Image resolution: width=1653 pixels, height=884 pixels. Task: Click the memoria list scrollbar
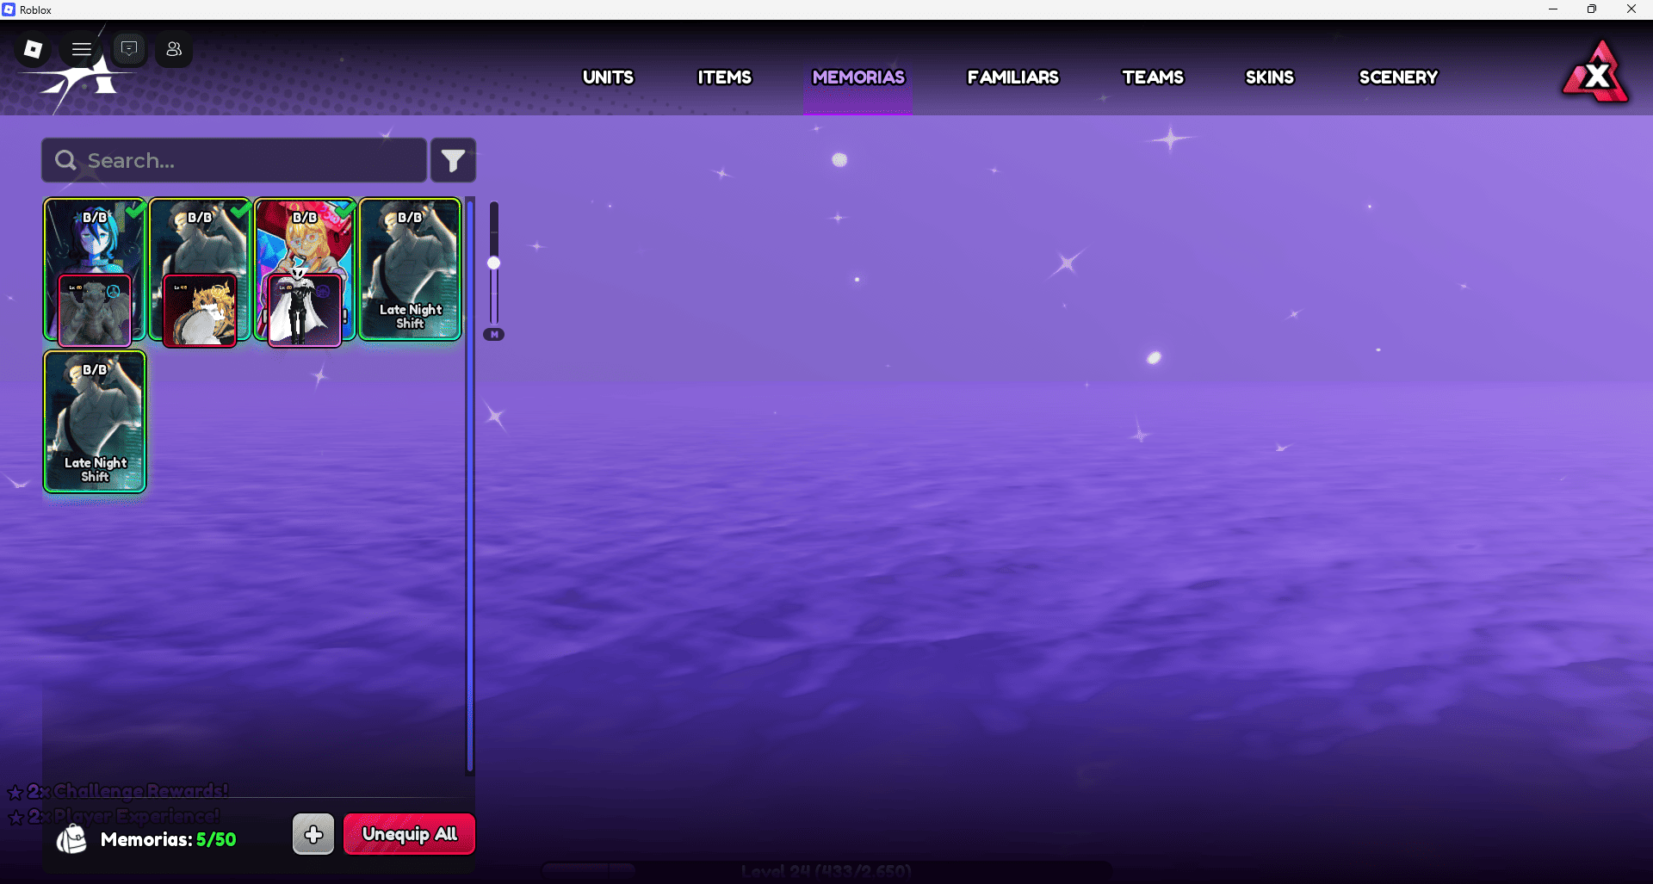(x=470, y=485)
